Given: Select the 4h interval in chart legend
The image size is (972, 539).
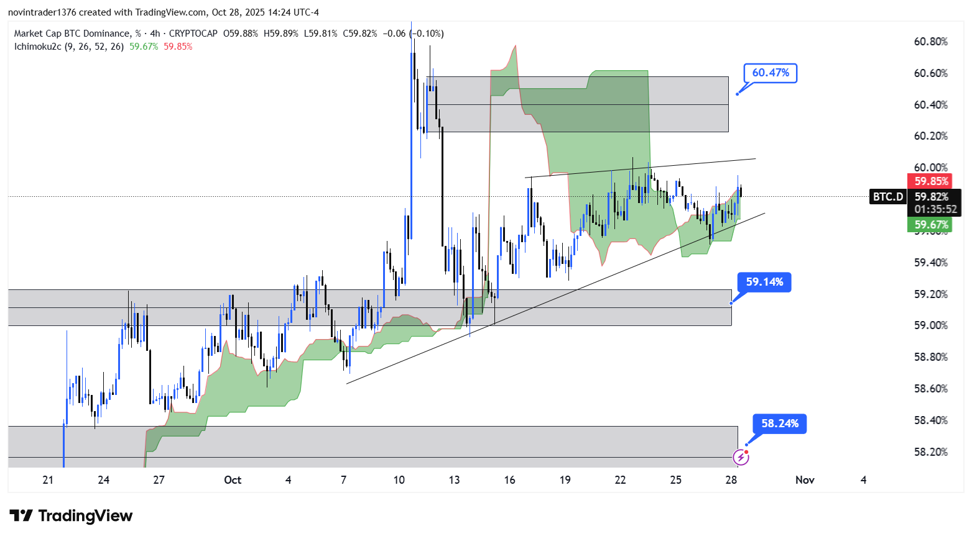Looking at the screenshot, I should (155, 34).
